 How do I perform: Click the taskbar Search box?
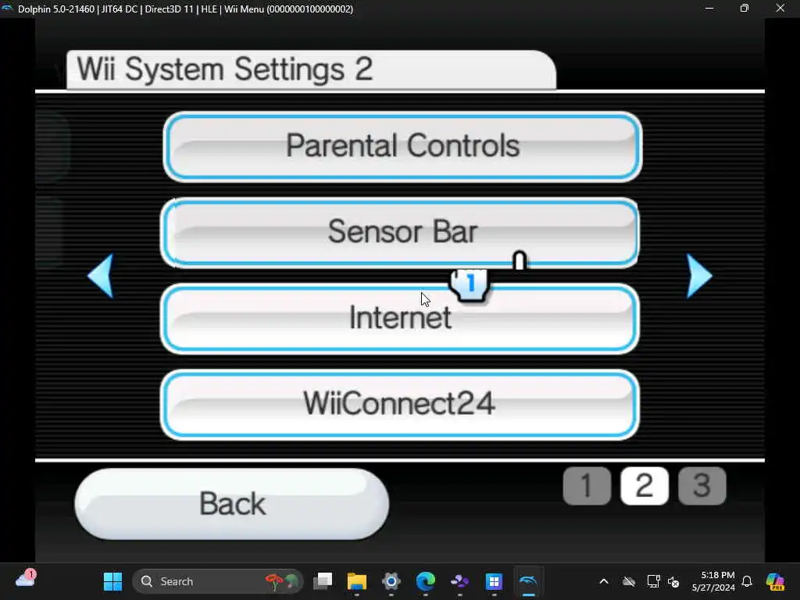[218, 581]
